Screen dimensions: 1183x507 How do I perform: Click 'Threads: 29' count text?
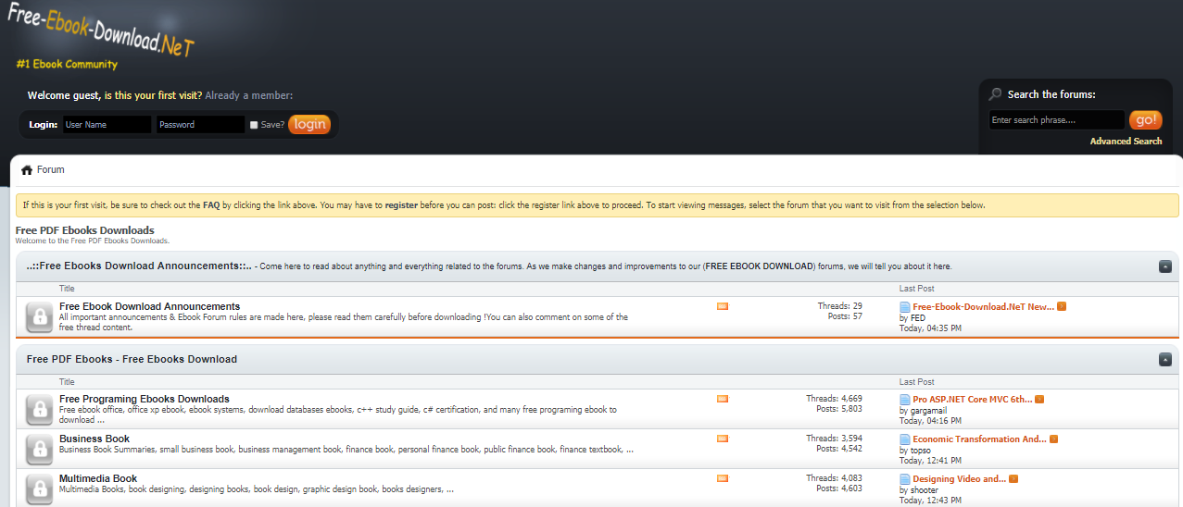tap(840, 306)
